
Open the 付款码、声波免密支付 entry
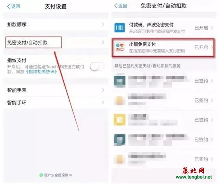click(164, 28)
